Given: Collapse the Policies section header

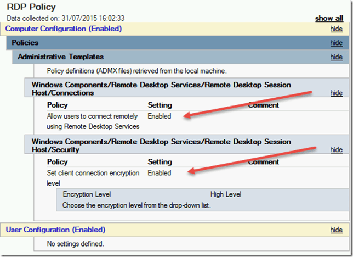Looking at the screenshot, I should pos(25,43).
